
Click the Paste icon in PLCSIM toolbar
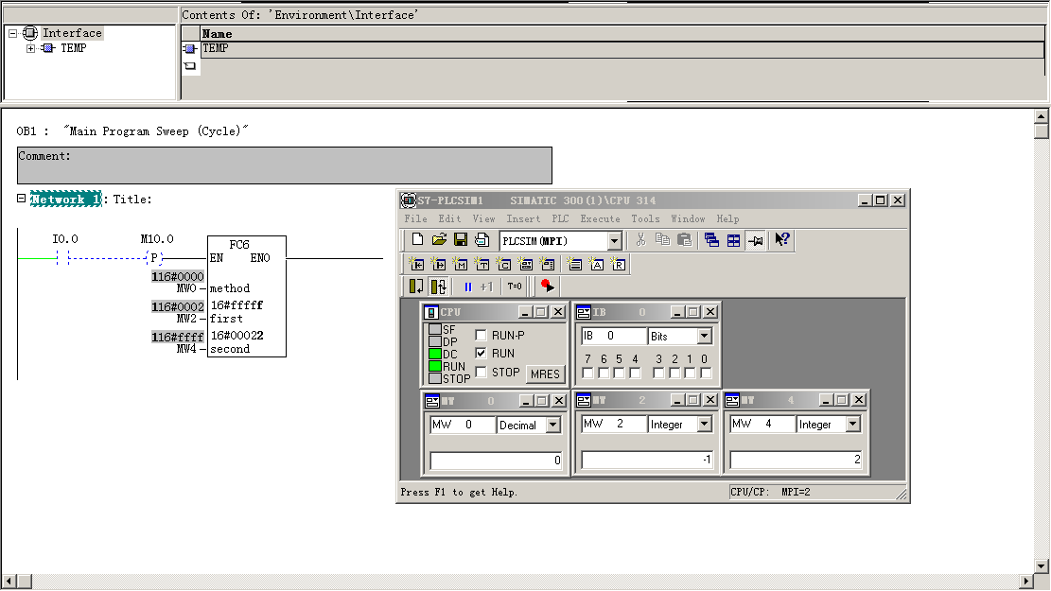tap(684, 240)
